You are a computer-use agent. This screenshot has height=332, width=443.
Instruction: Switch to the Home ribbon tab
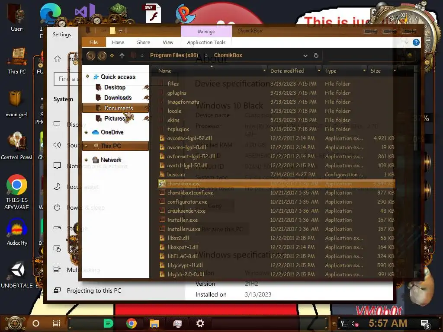(118, 42)
